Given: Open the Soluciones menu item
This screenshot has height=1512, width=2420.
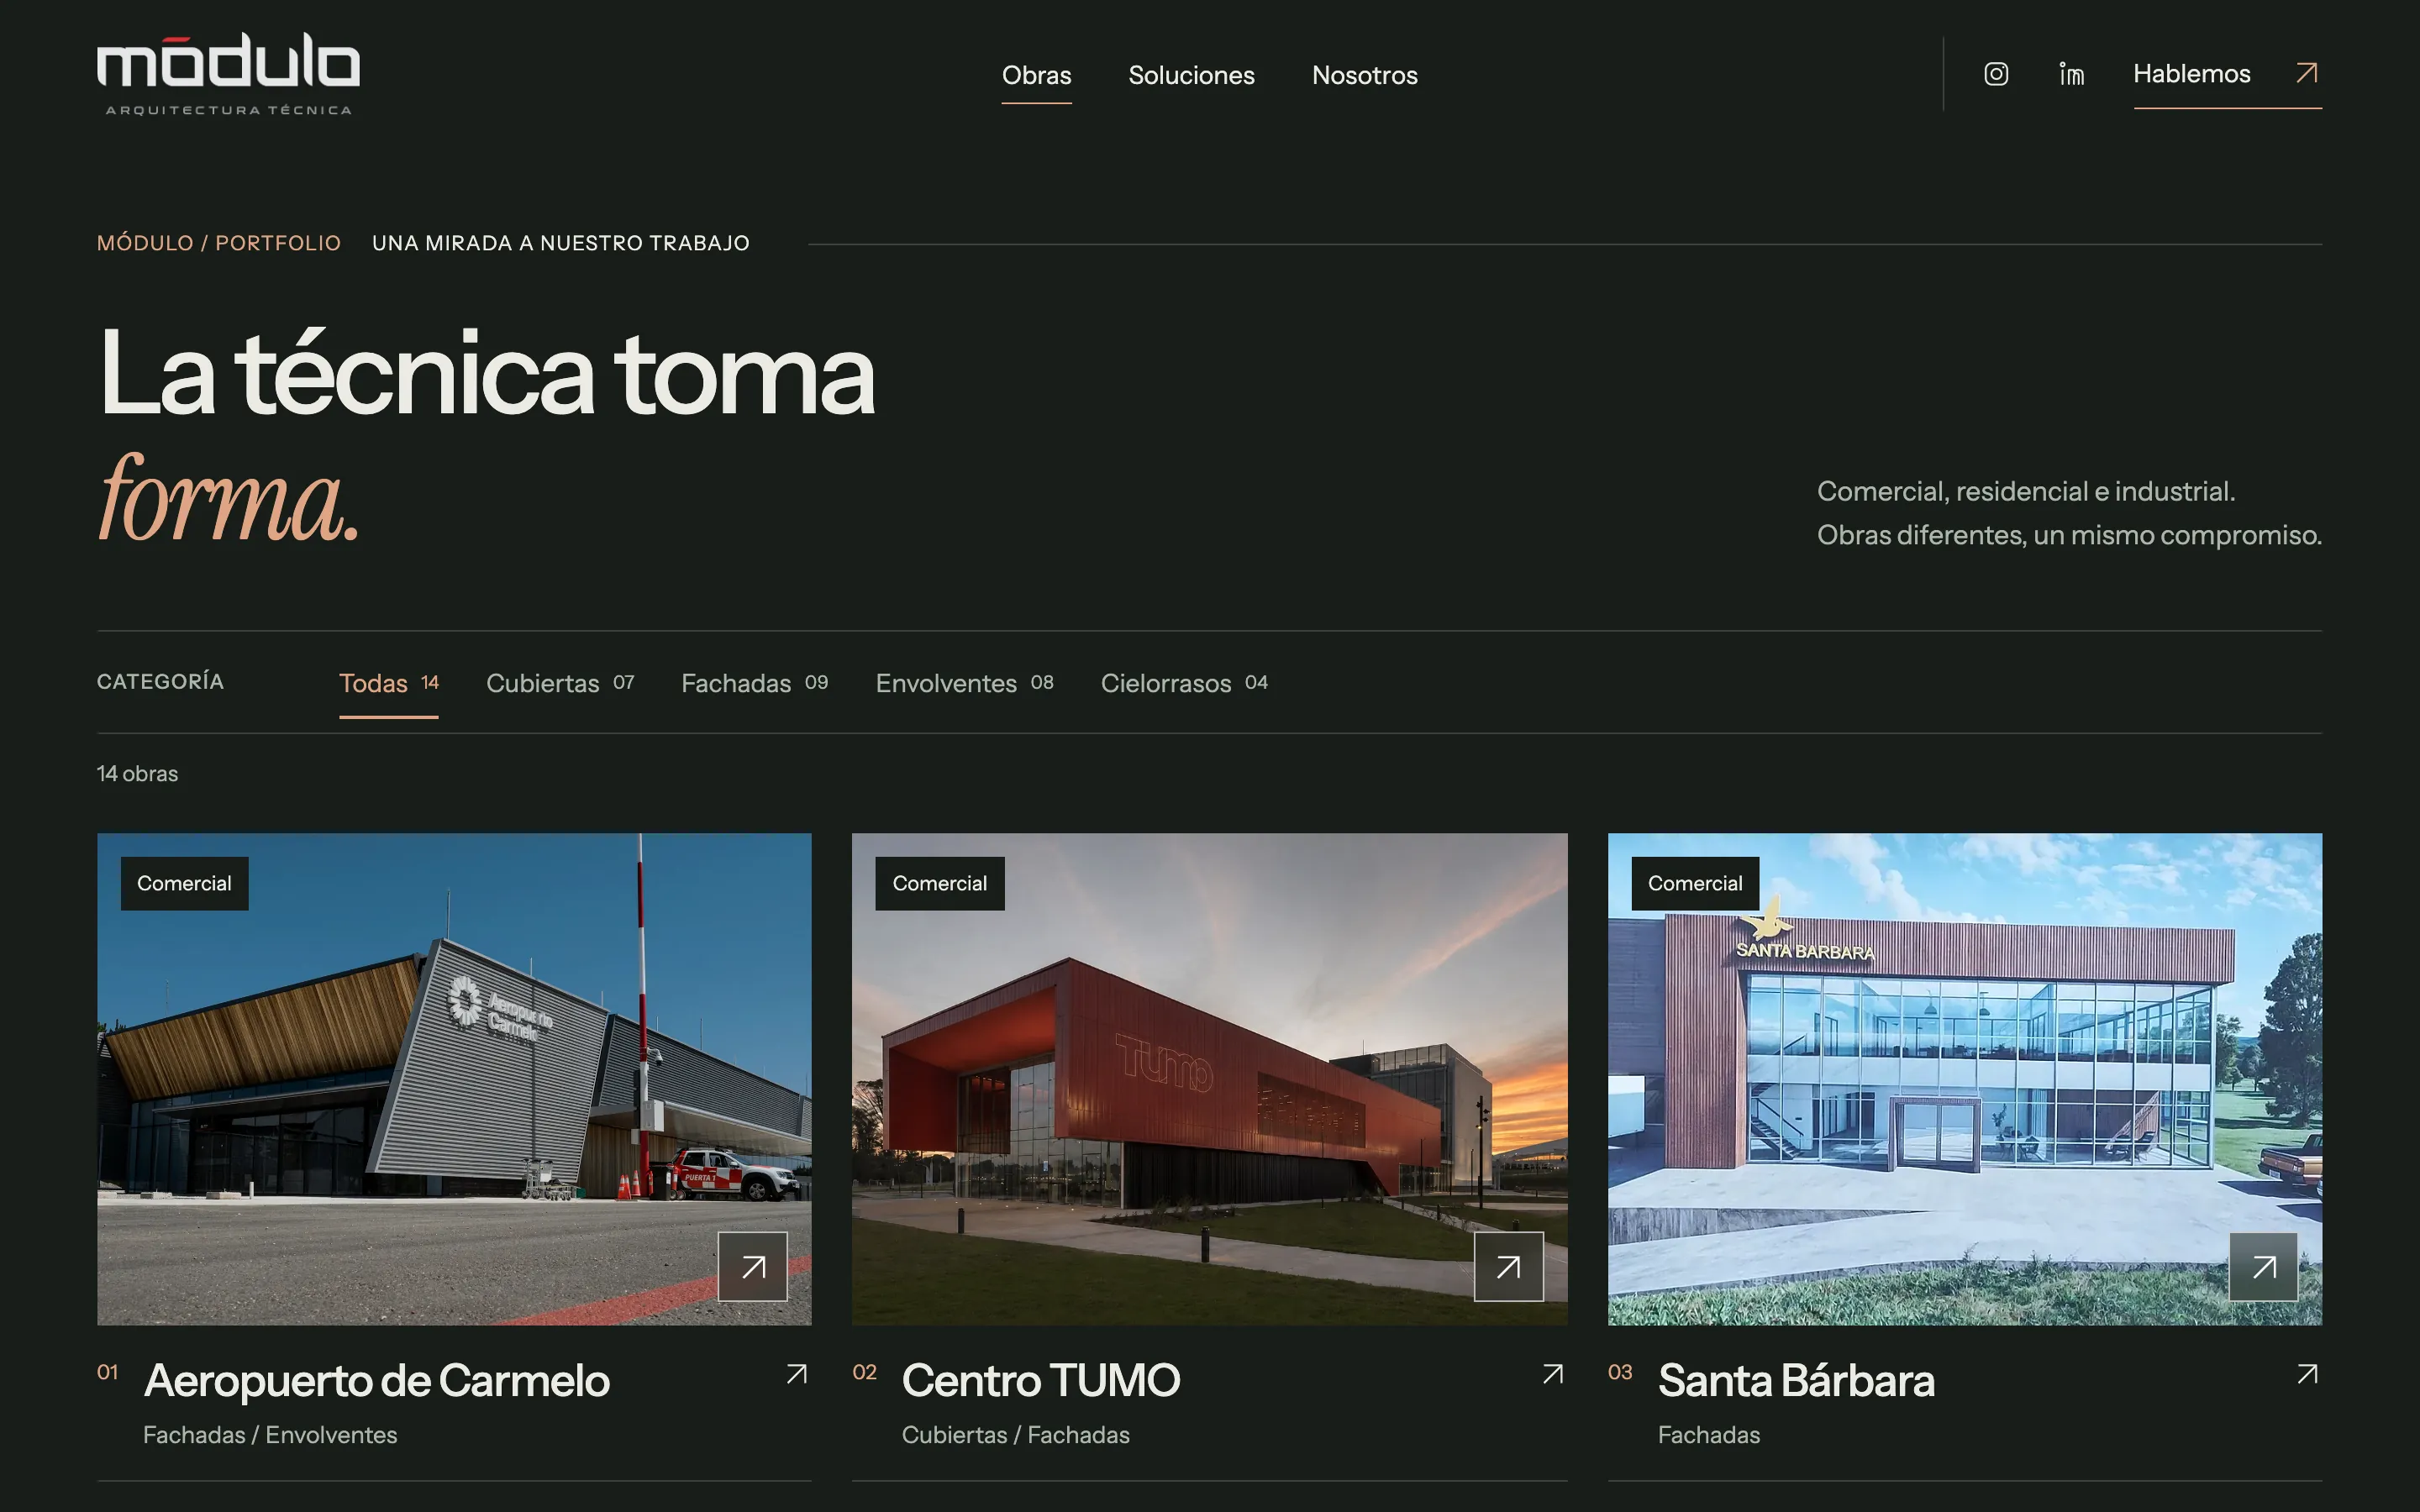Looking at the screenshot, I should click(1191, 75).
